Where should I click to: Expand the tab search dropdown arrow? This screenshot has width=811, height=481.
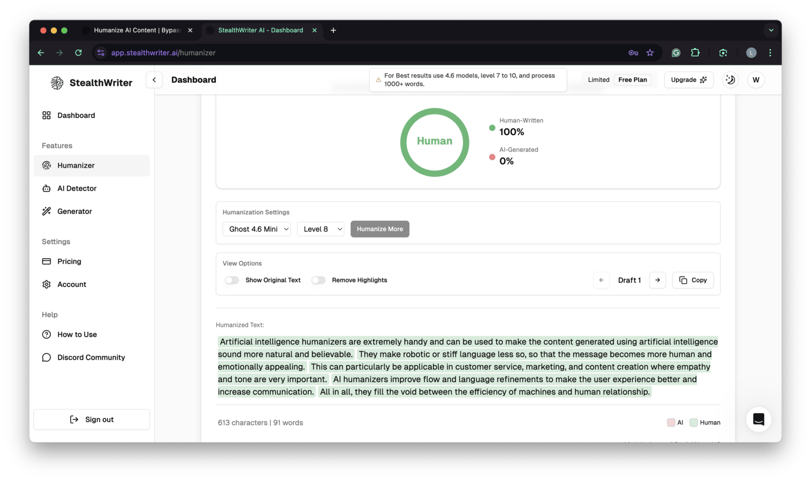(x=771, y=30)
